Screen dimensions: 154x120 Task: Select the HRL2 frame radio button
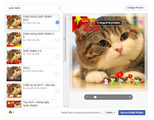coord(57,74)
